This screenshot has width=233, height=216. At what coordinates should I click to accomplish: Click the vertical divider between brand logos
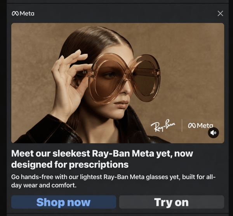coord(182,125)
